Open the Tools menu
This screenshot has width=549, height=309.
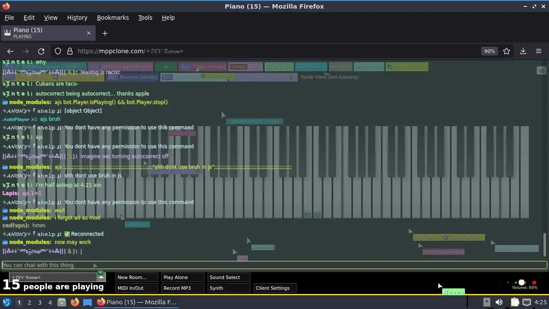(x=145, y=18)
